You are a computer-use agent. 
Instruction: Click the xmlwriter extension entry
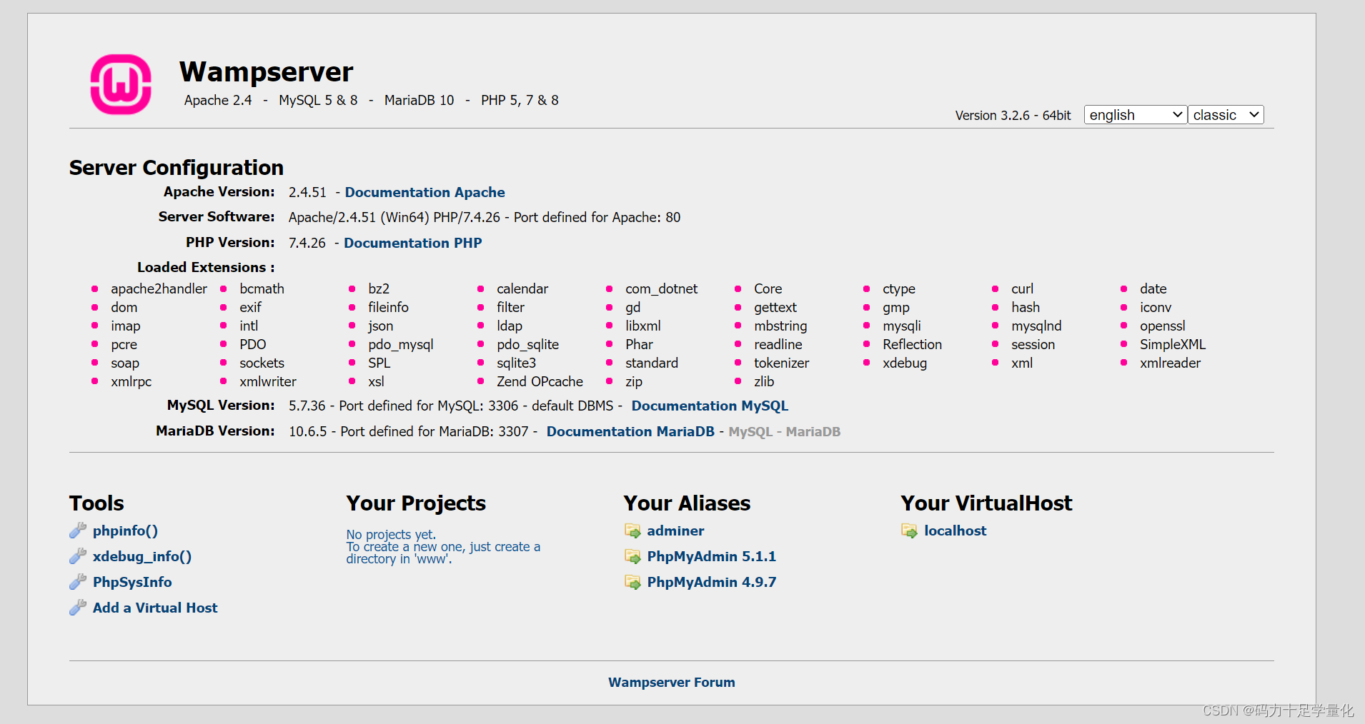tap(267, 381)
